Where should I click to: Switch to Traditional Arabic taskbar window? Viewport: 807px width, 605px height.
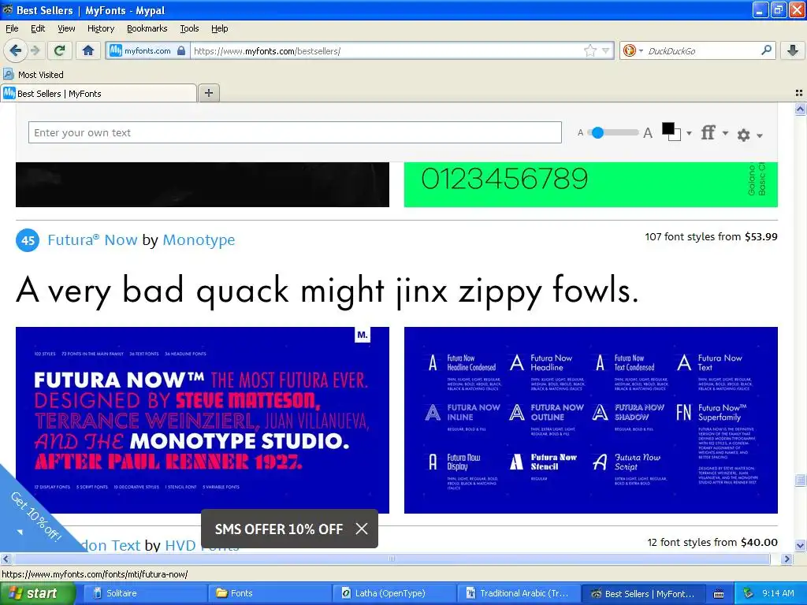(519, 593)
